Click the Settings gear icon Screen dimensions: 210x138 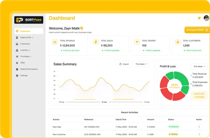[x=17, y=75]
